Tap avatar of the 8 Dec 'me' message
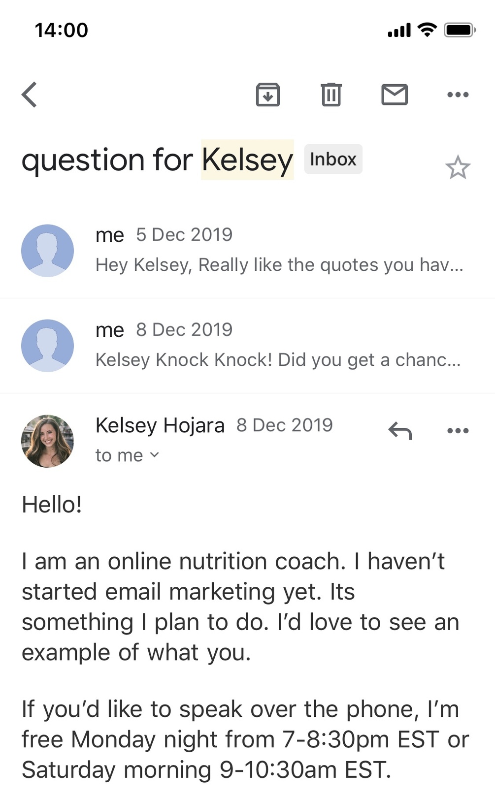This screenshot has width=495, height=798. point(47,346)
